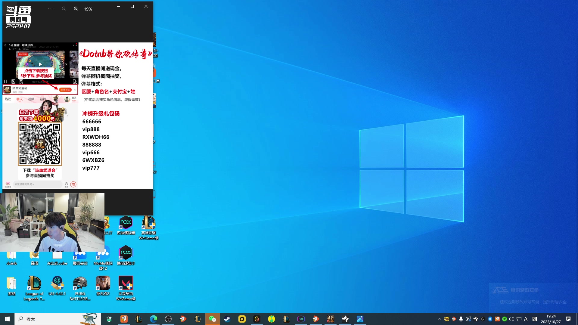Viewport: 578px width, 325px height.
Task: Click the orange 免费下载 button in image
Action: click(65, 90)
